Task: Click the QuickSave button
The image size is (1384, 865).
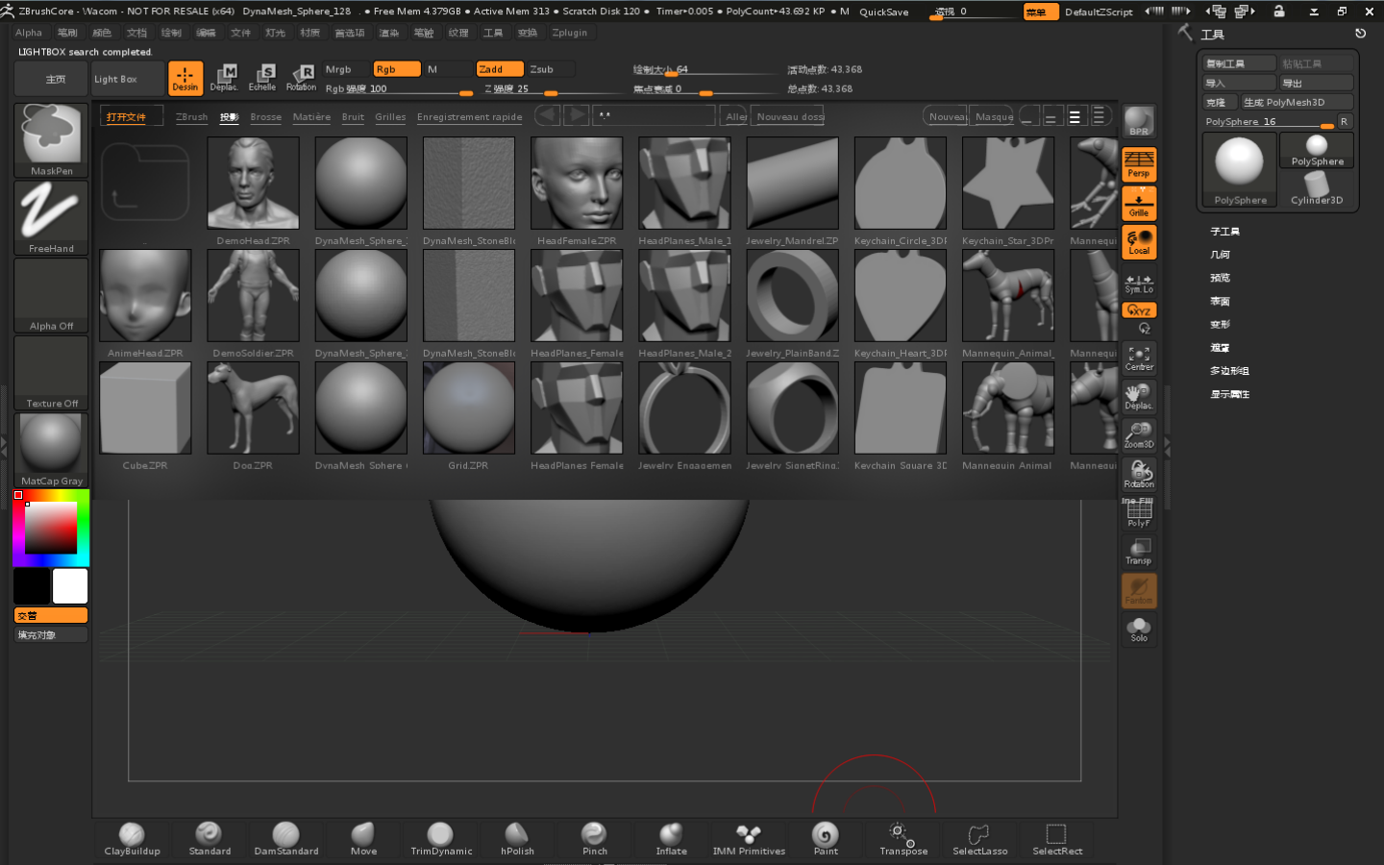Action: (883, 12)
